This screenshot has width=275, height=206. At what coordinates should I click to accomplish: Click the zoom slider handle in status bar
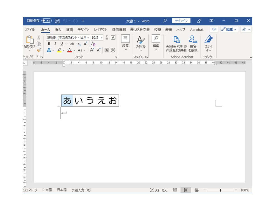pyautogui.click(x=220, y=190)
